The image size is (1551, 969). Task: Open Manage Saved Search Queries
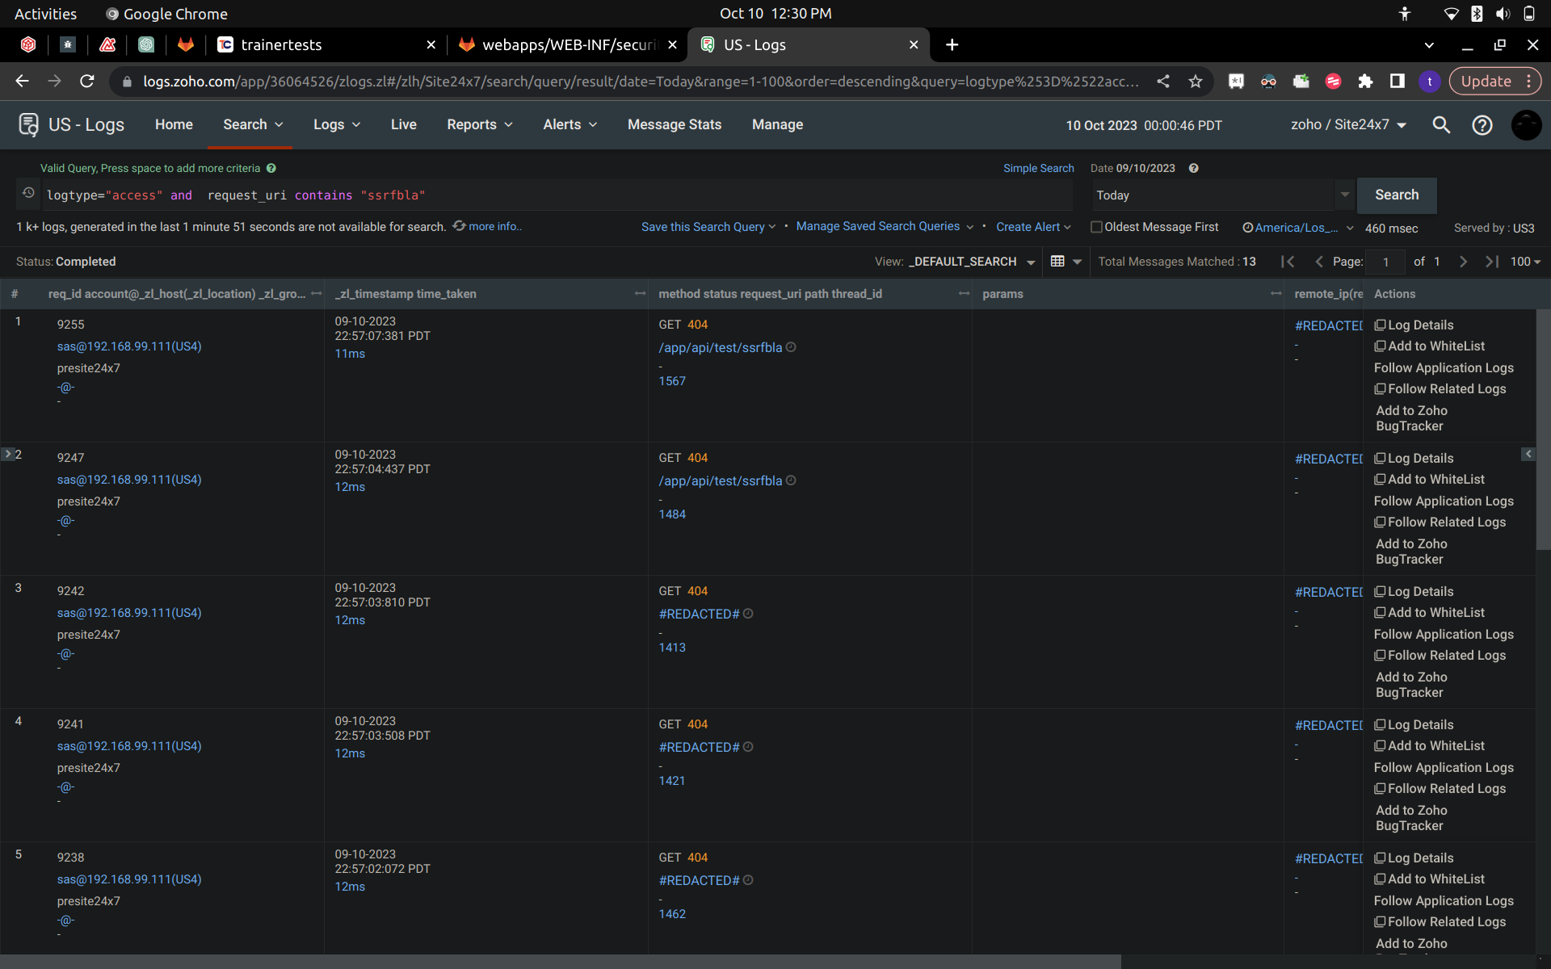878,226
